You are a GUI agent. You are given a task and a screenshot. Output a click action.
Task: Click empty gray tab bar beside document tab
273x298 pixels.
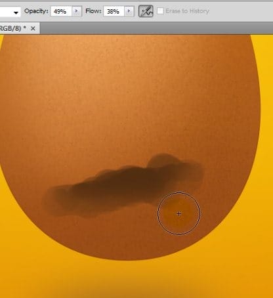coord(156,28)
